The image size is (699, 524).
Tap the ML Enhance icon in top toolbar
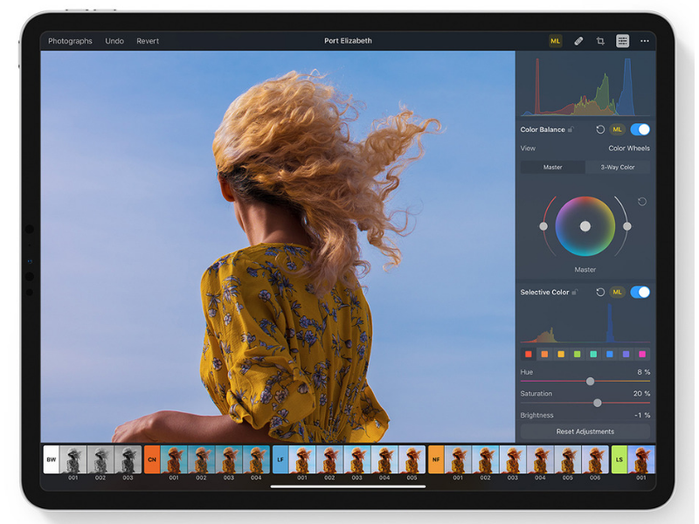pos(555,41)
